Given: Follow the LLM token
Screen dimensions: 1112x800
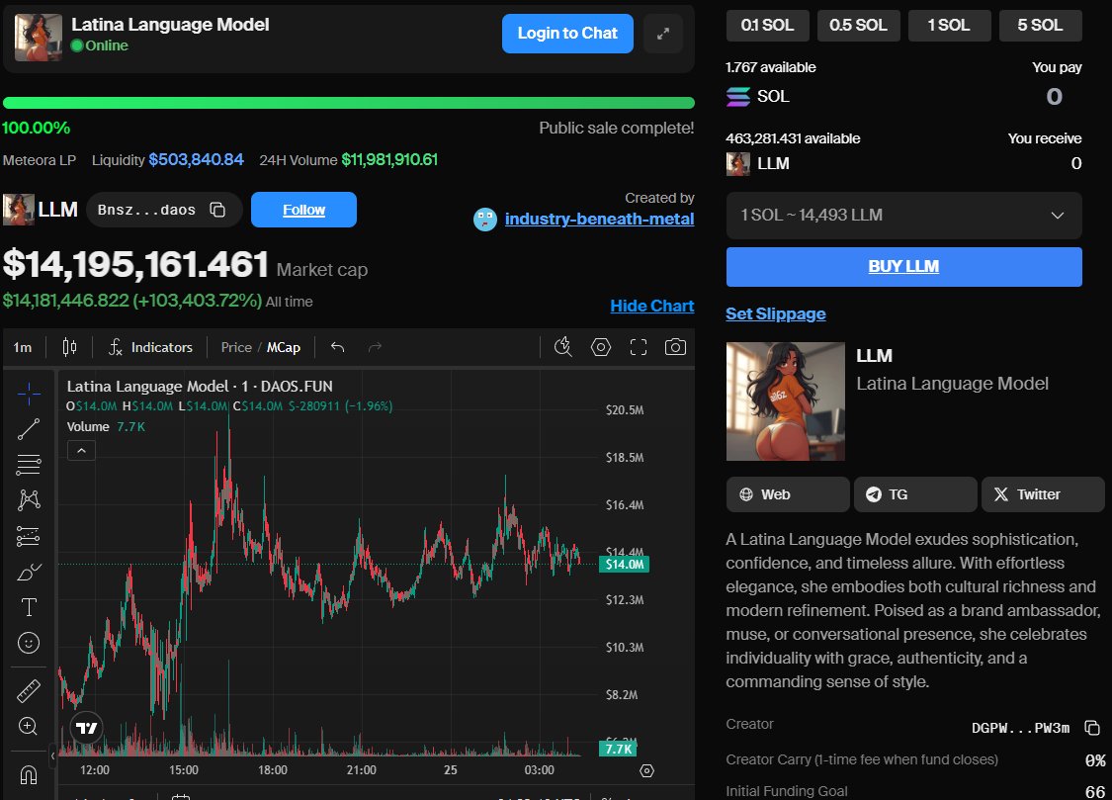Looking at the screenshot, I should click(x=303, y=210).
